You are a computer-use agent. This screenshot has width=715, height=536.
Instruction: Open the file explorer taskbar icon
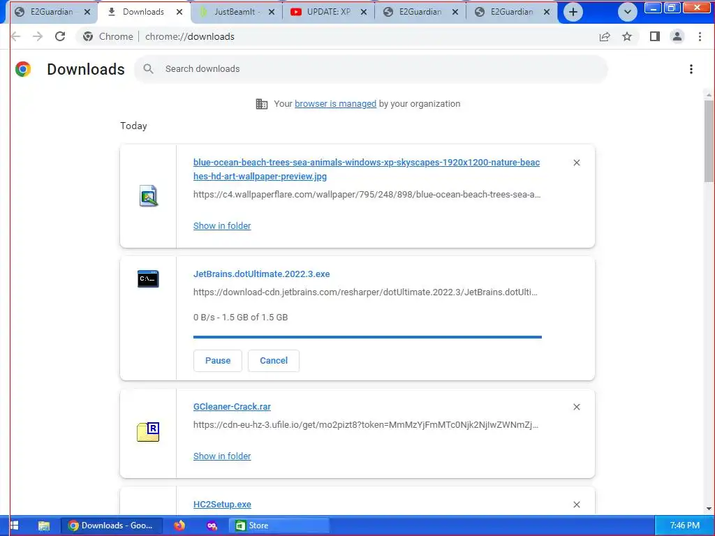click(44, 526)
